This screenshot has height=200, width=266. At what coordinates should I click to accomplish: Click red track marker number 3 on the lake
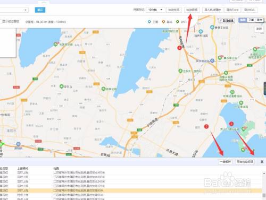231,124
